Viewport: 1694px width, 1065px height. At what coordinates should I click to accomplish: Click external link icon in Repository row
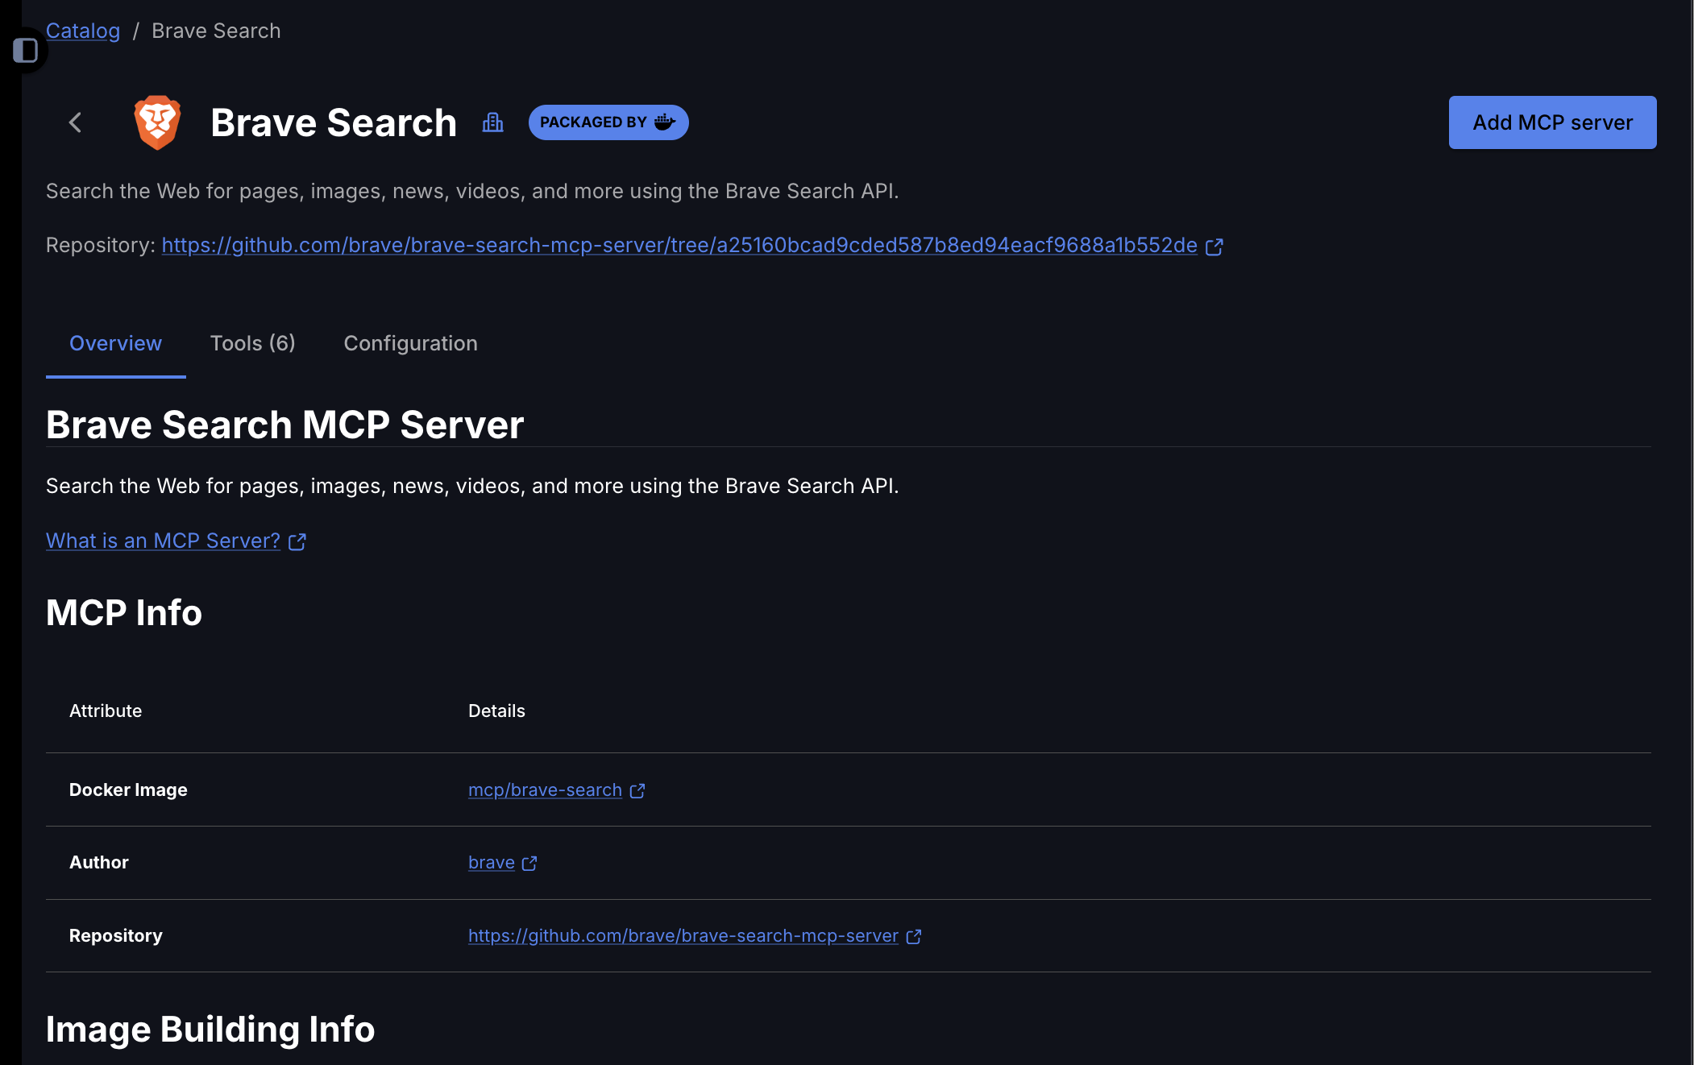point(914,937)
